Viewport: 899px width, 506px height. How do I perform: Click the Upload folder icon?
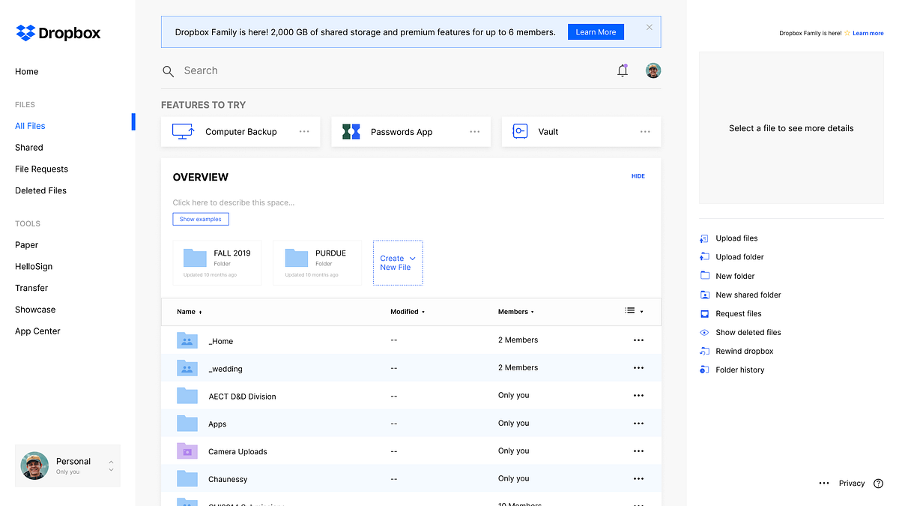pyautogui.click(x=703, y=256)
